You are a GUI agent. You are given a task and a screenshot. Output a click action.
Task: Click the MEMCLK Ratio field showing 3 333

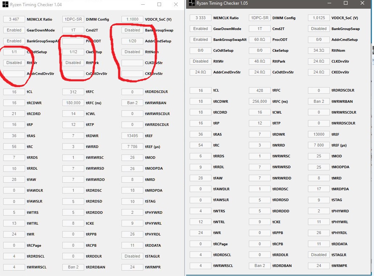pos(201,18)
